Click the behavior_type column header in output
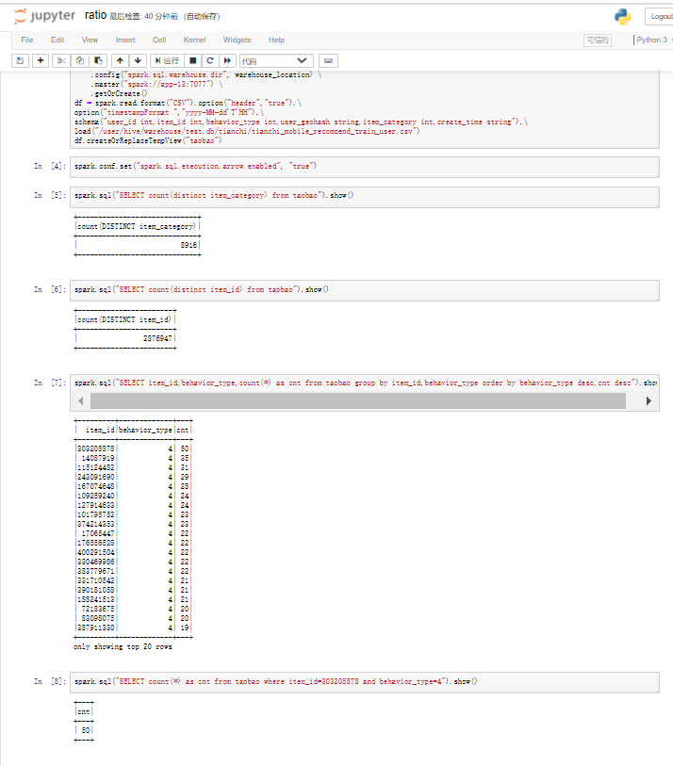This screenshot has height=766, width=673. pyautogui.click(x=145, y=431)
